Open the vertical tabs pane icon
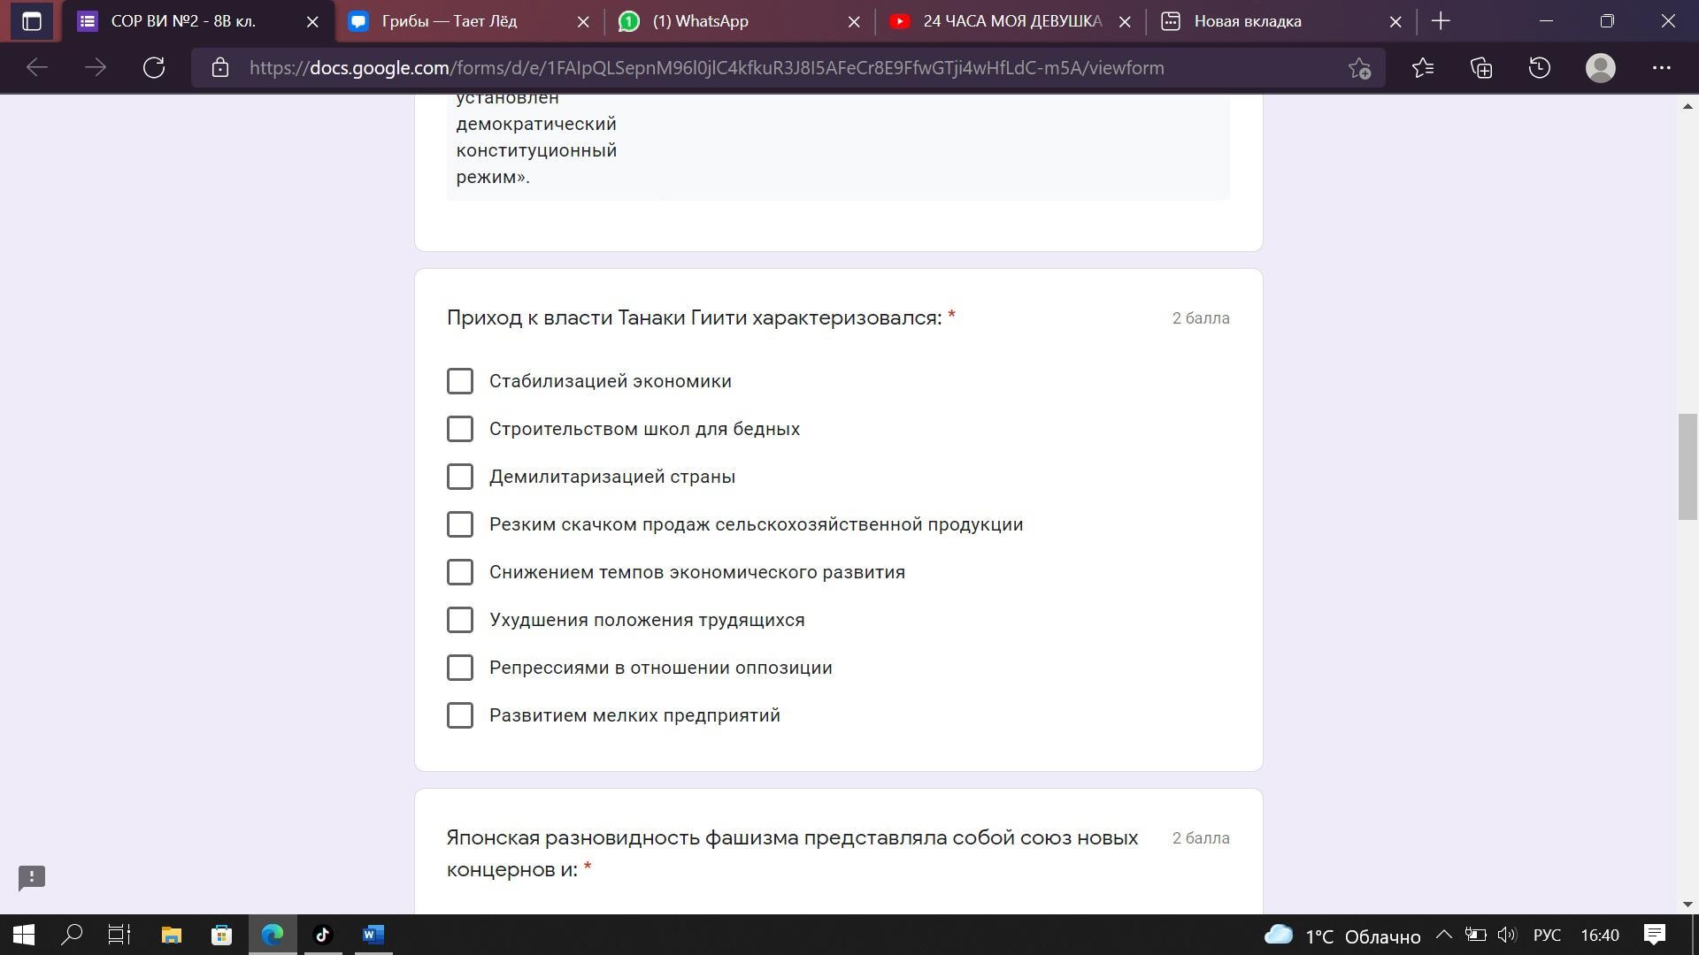This screenshot has height=955, width=1699. tap(32, 21)
